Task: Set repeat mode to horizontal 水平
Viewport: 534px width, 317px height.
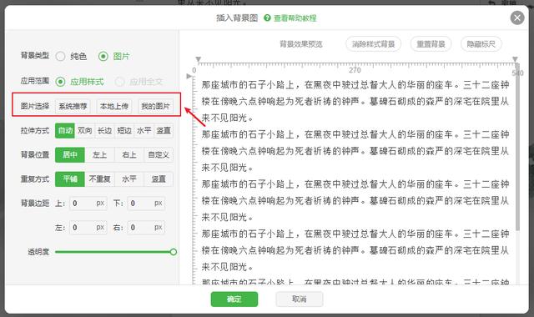Action: pyautogui.click(x=129, y=179)
